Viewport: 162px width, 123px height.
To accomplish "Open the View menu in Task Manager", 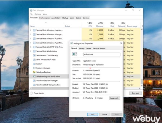I will tap(45, 14).
